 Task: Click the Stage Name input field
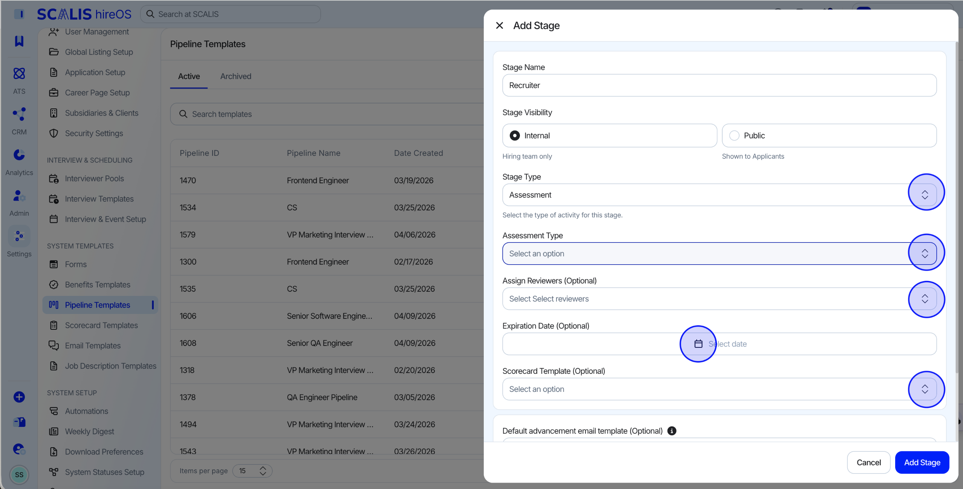719,85
